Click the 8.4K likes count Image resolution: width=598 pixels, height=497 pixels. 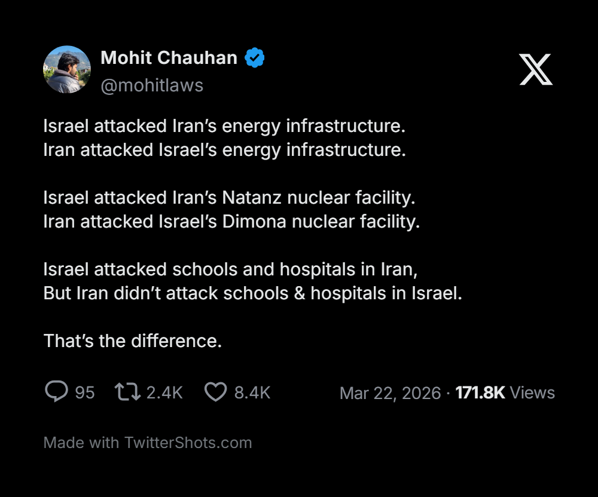pyautogui.click(x=252, y=392)
